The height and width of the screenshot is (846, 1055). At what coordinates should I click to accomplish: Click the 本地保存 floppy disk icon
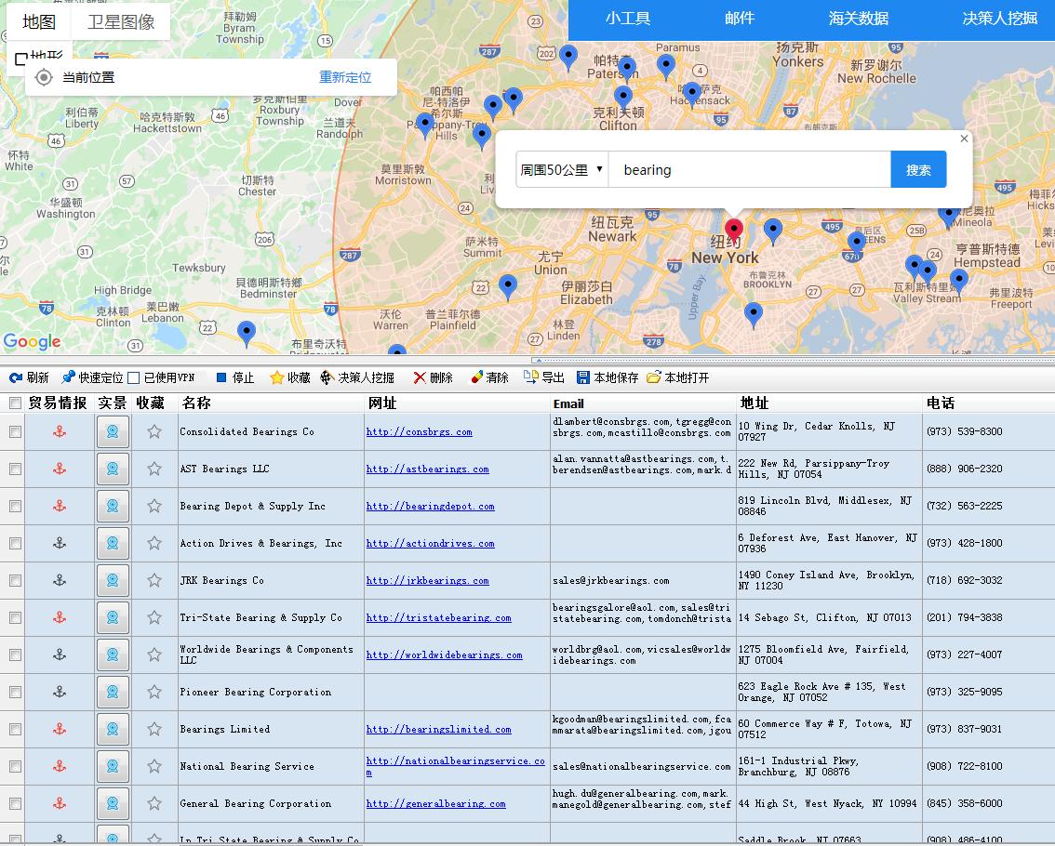pyautogui.click(x=583, y=378)
